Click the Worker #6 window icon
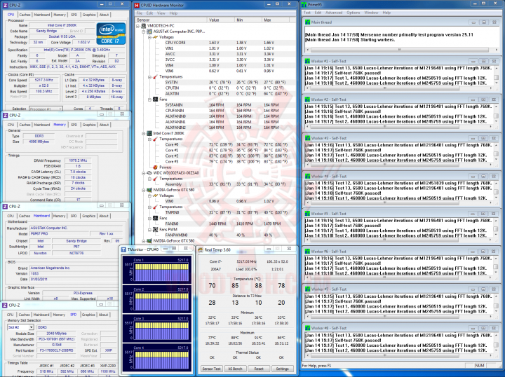The width and height of the screenshot is (505, 377). [307, 252]
